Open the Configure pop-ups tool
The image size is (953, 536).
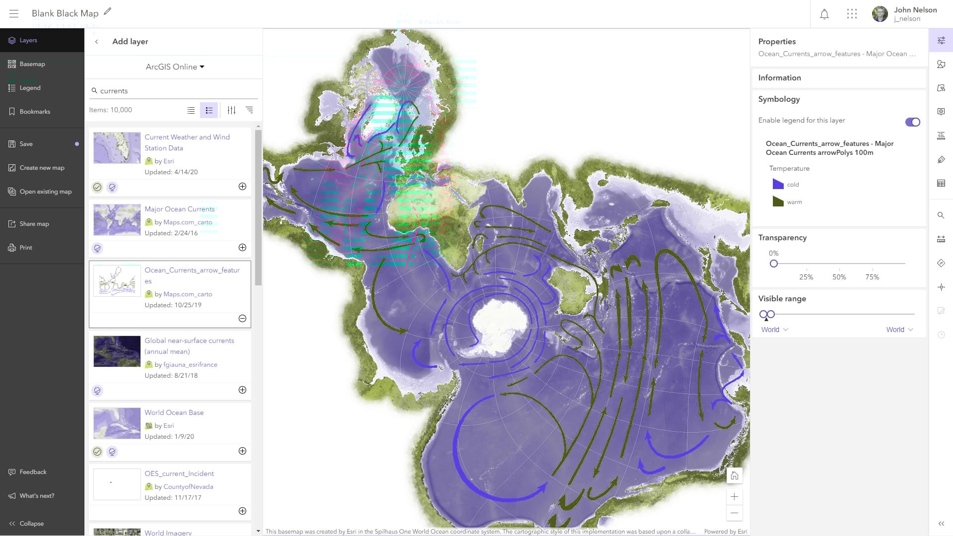[x=941, y=112]
